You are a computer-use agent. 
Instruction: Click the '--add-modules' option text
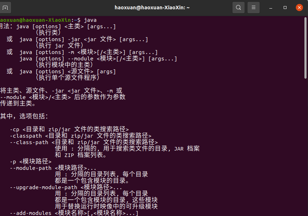click(x=30, y=213)
